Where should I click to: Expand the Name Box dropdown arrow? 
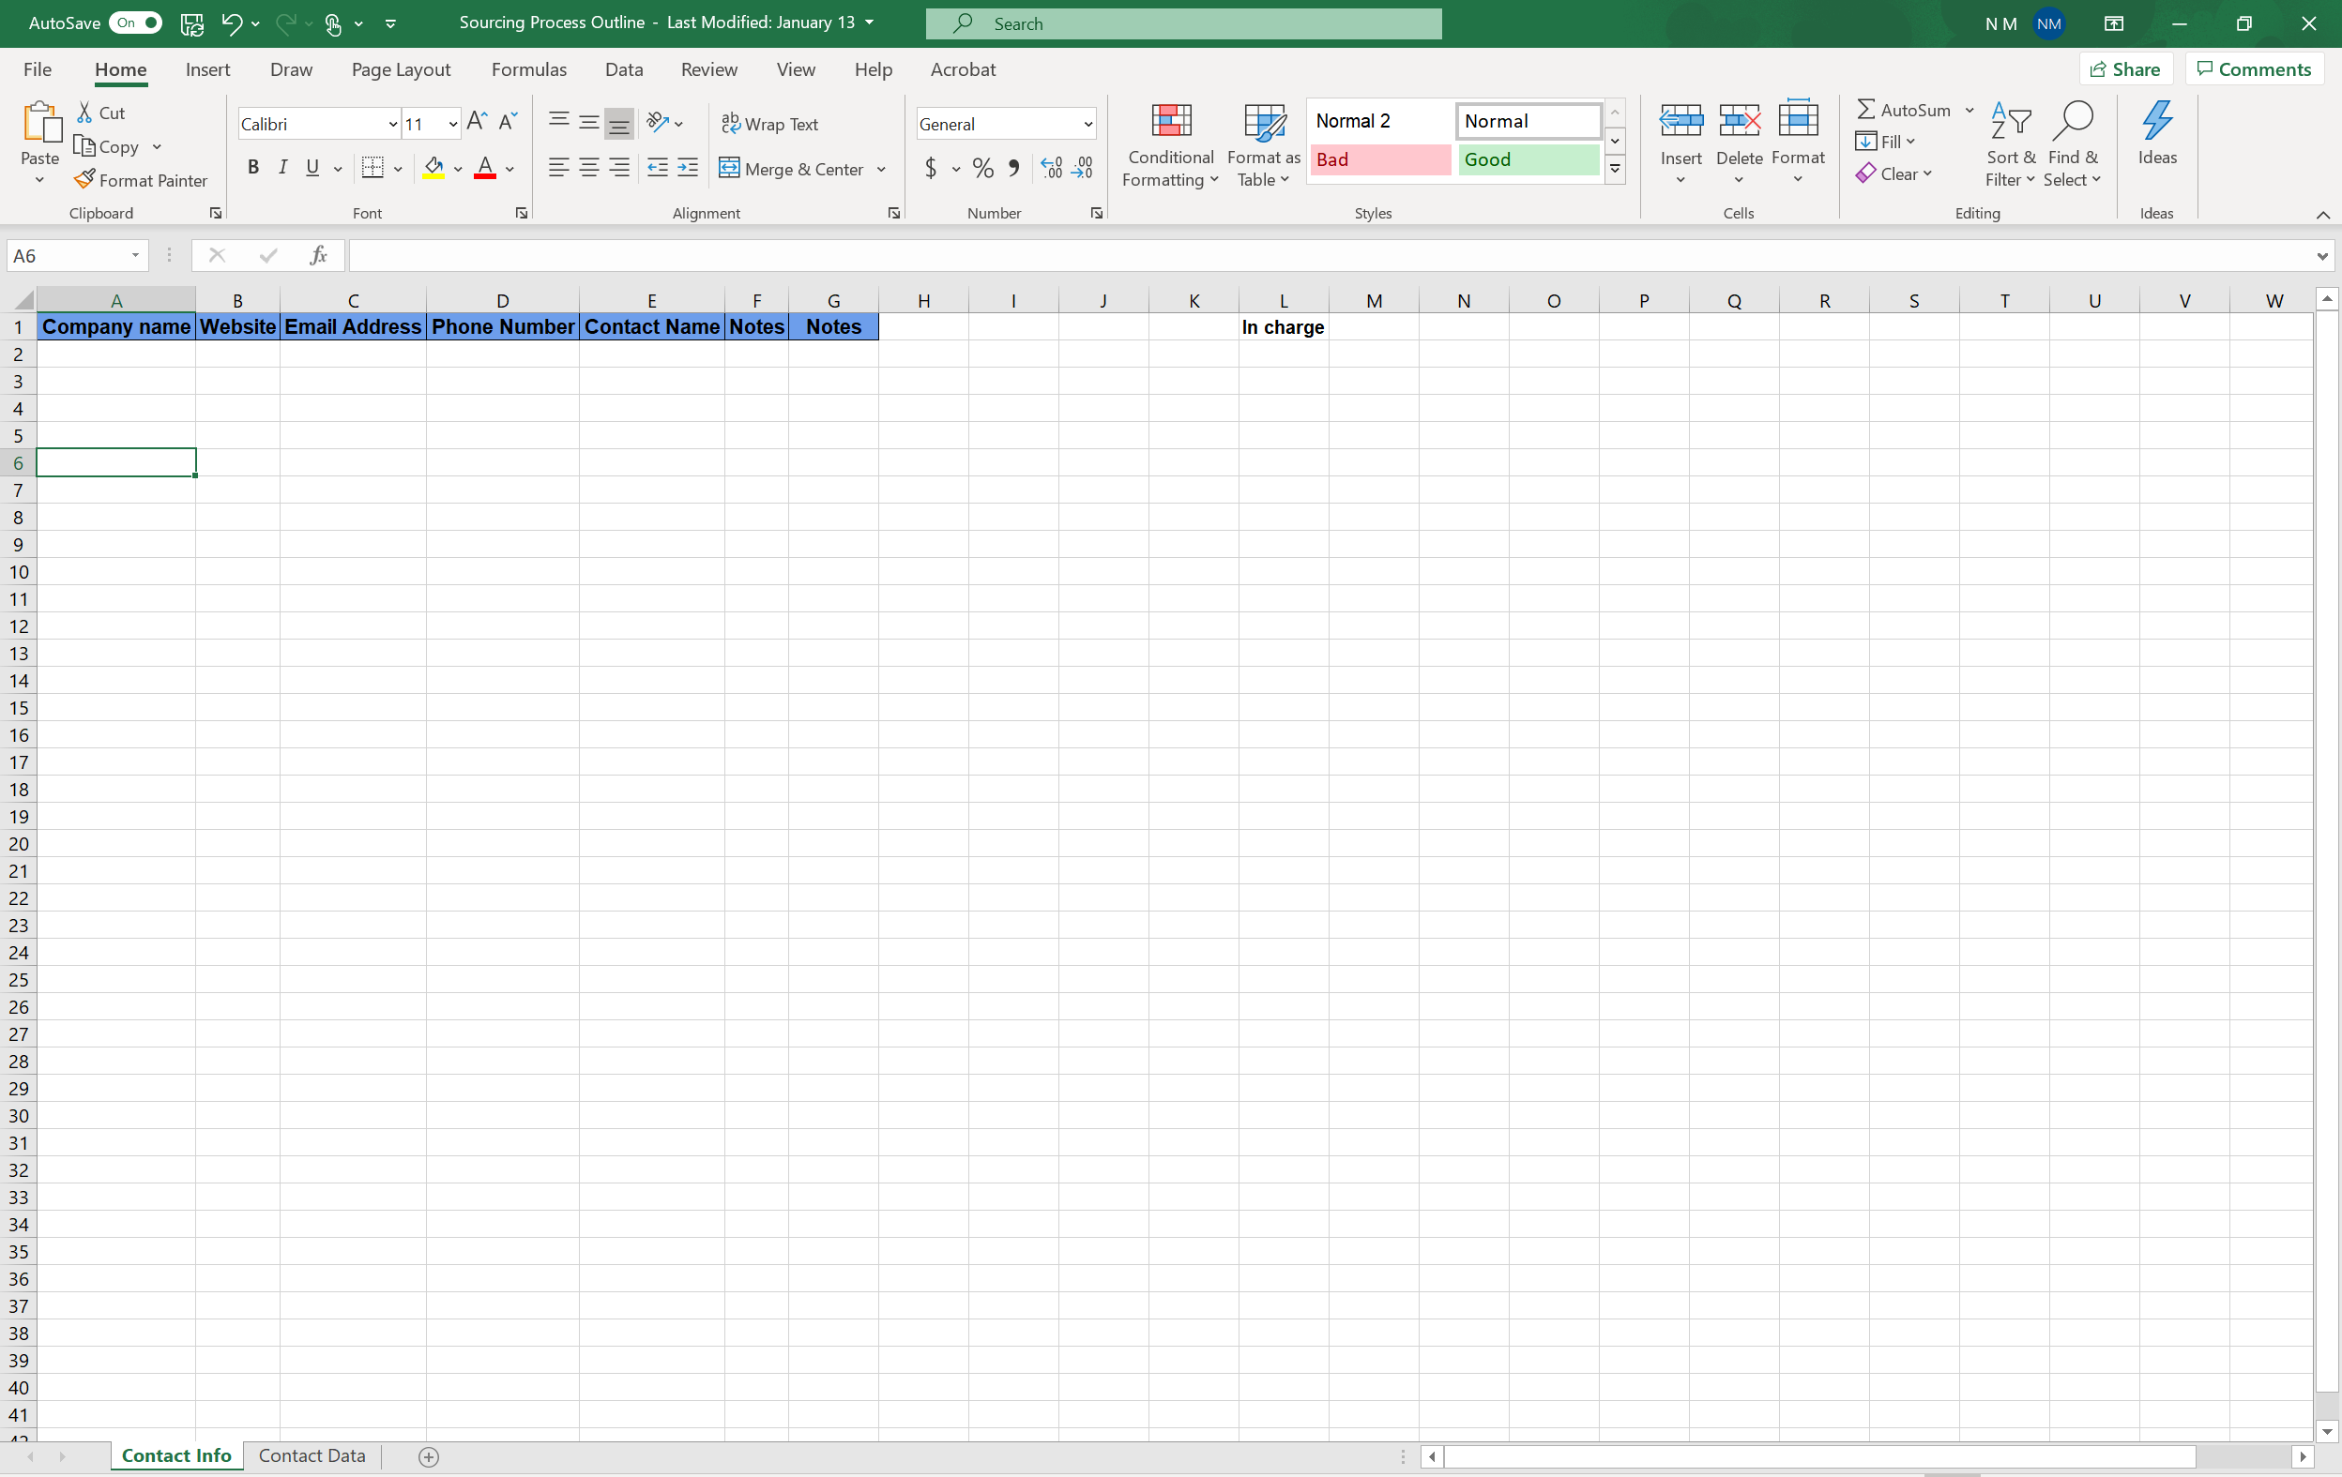click(x=135, y=256)
